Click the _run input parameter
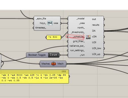 point(82,55)
